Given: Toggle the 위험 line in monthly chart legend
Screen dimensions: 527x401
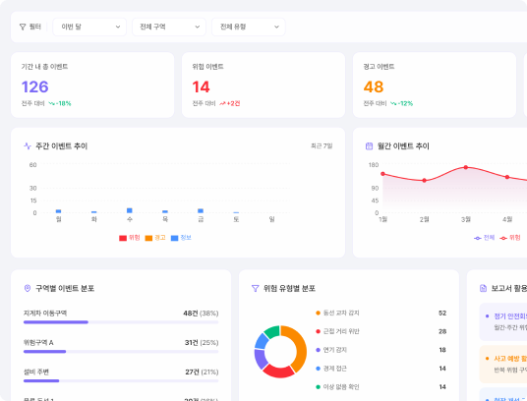Looking at the screenshot, I should [510, 238].
